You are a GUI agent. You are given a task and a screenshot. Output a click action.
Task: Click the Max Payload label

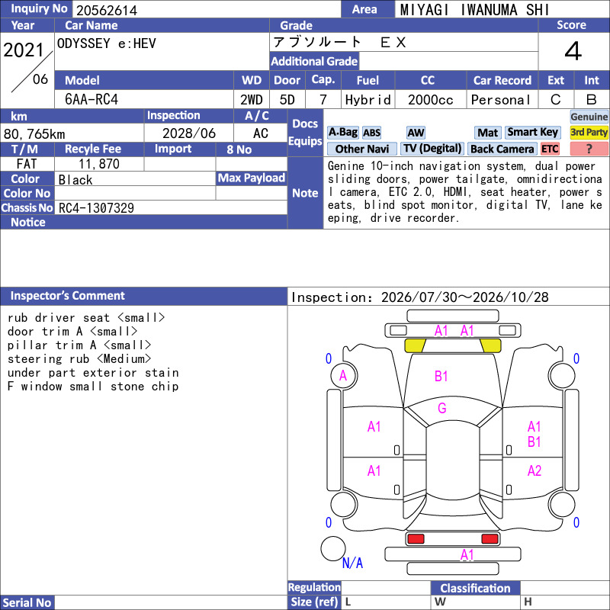tap(252, 178)
